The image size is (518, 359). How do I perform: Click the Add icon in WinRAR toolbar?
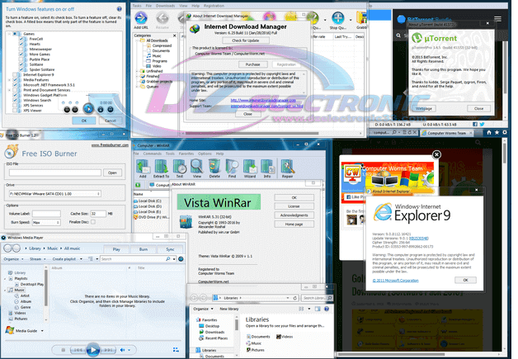143,166
